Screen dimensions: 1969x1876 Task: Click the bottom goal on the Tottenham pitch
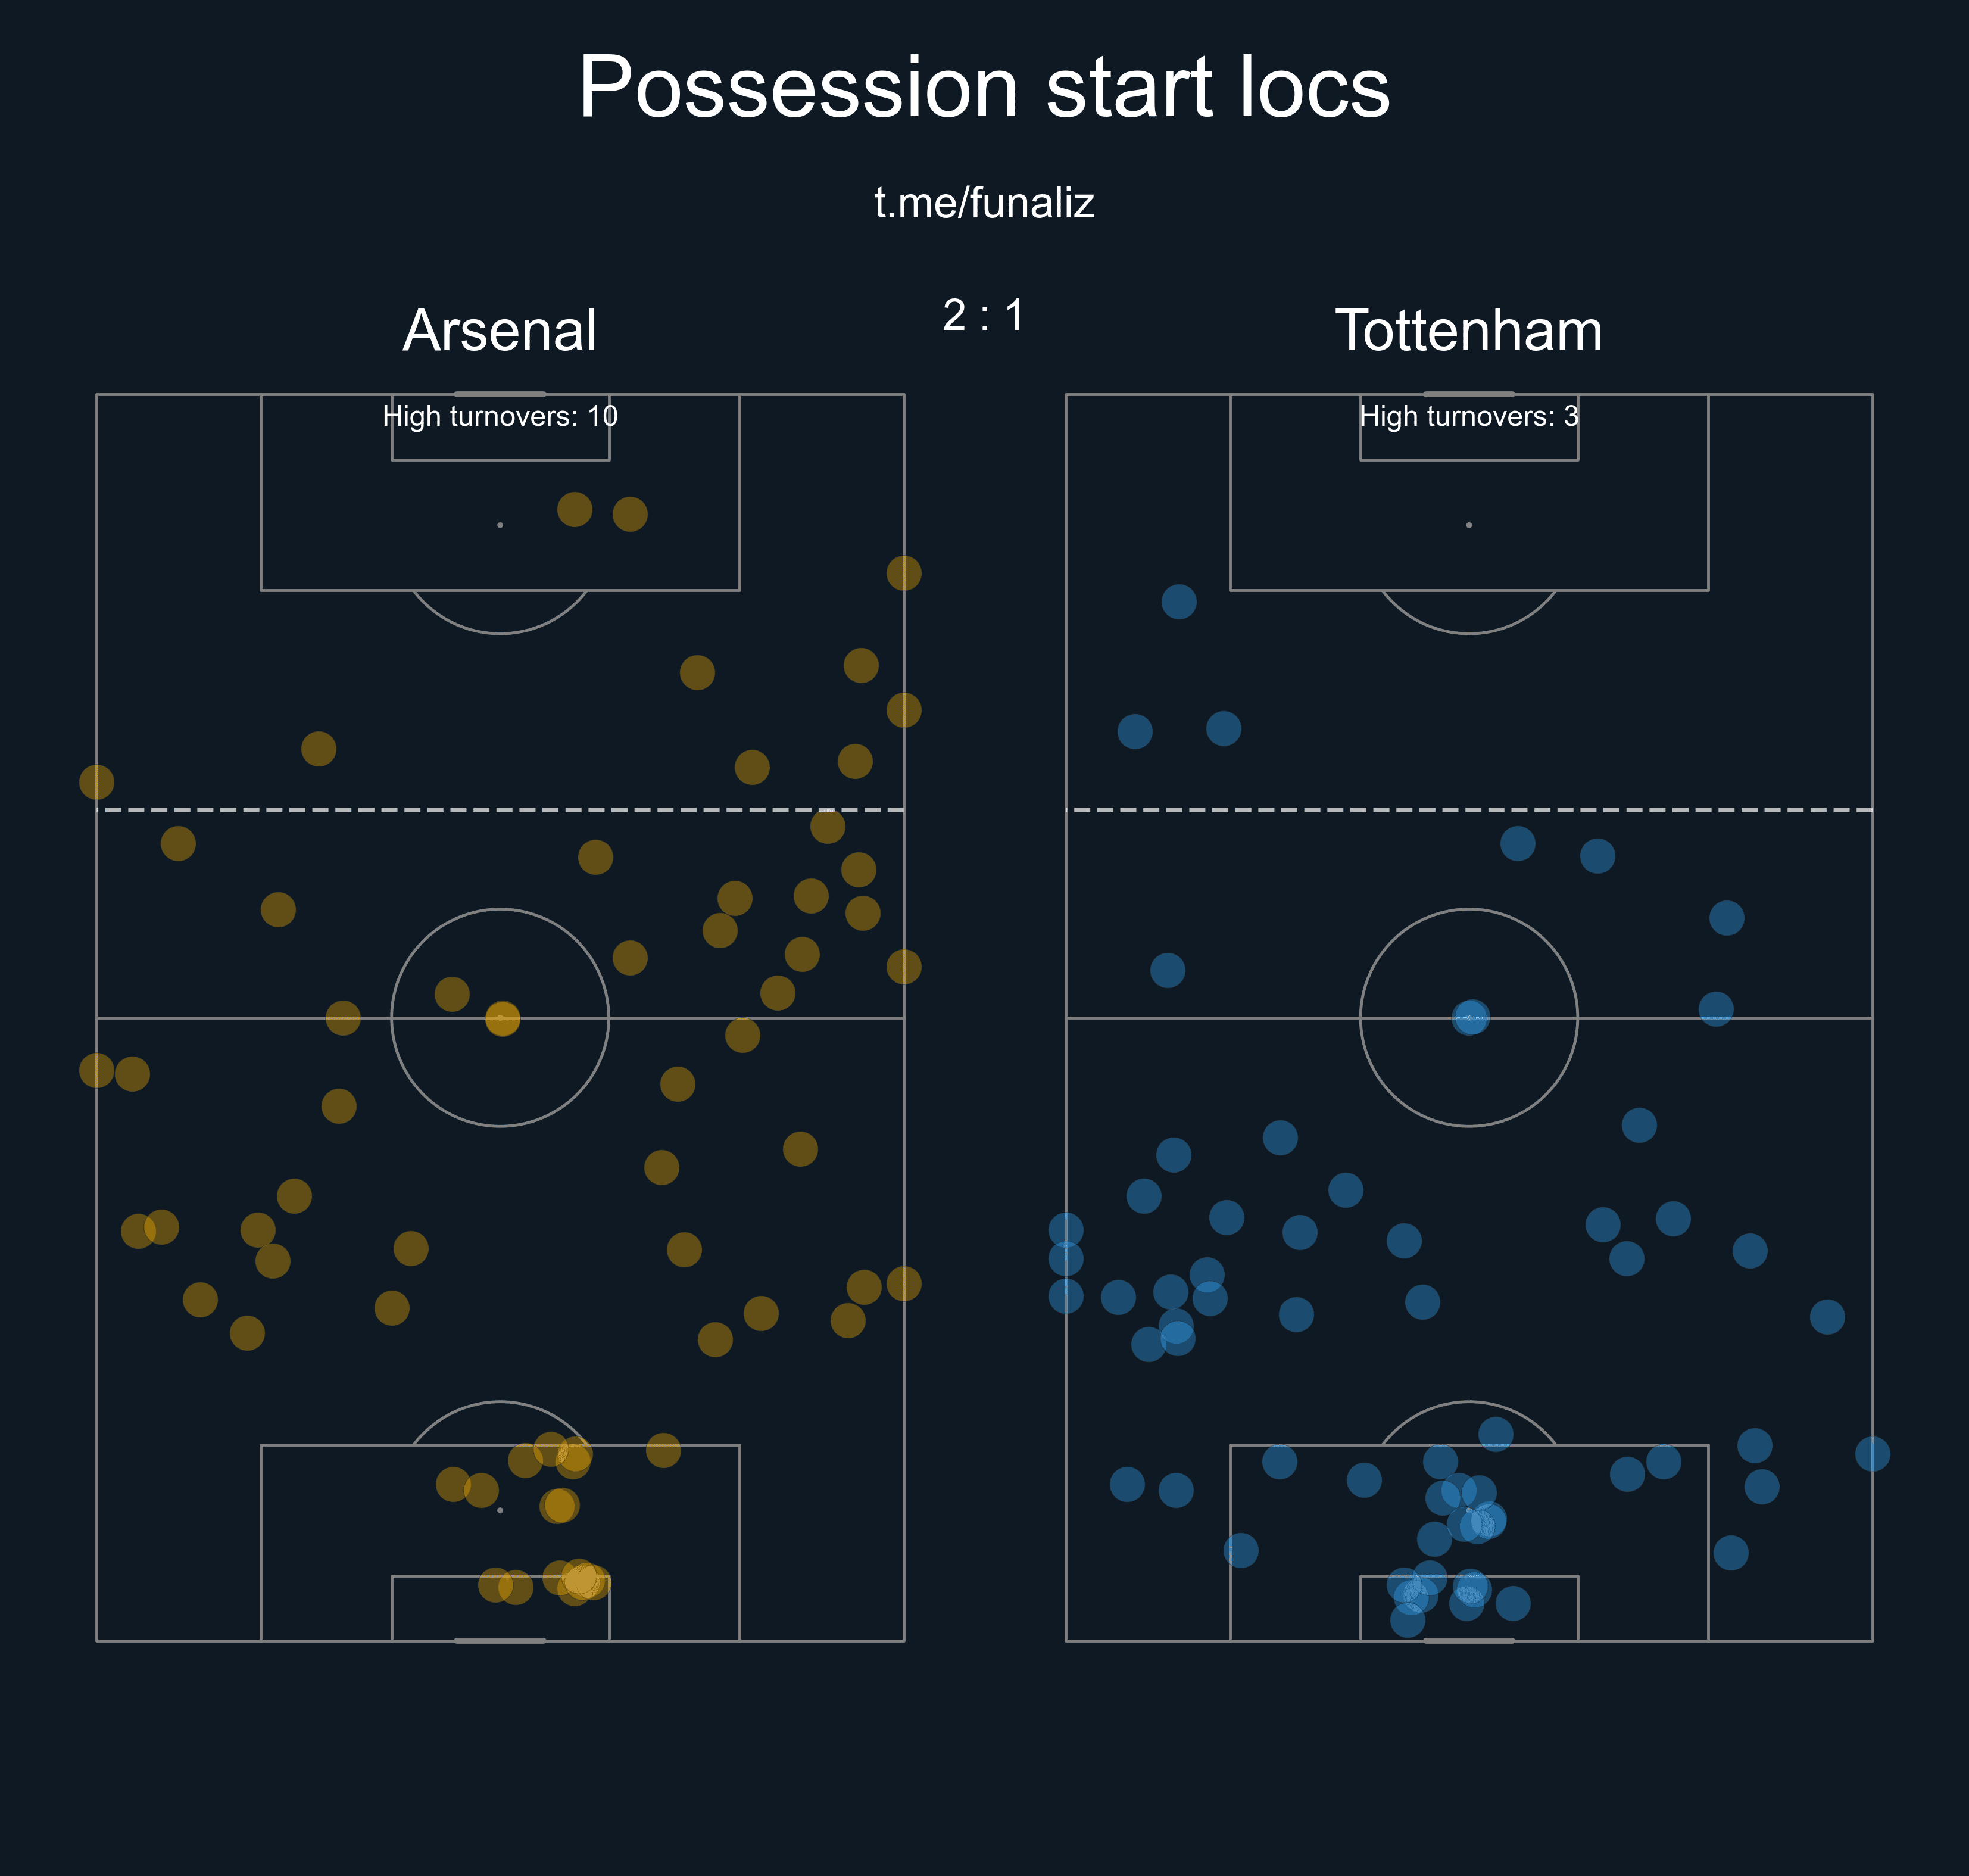[x=1468, y=1640]
